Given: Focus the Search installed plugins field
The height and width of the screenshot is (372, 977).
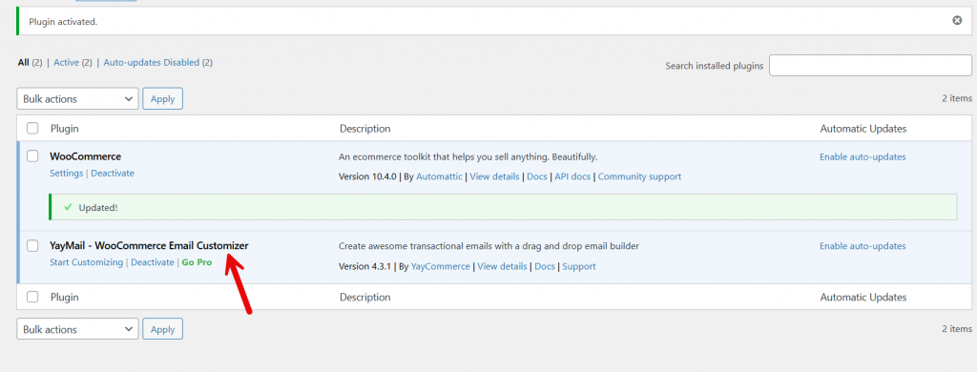Looking at the screenshot, I should click(870, 66).
